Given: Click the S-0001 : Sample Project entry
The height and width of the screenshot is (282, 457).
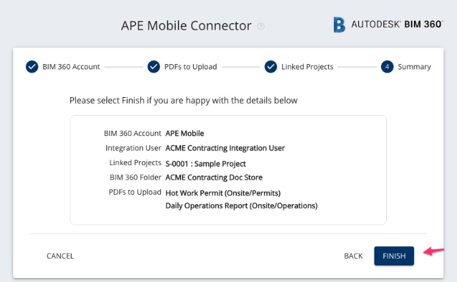Looking at the screenshot, I should [x=206, y=164].
